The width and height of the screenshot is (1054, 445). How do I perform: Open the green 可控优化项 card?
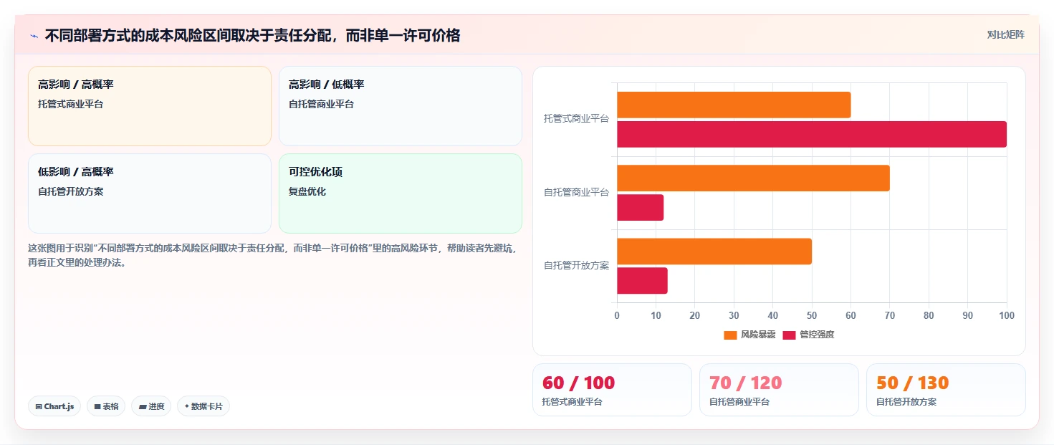point(401,193)
